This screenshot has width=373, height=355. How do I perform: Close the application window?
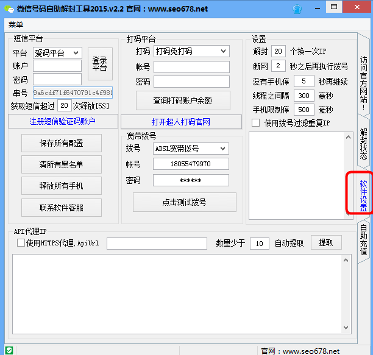(357, 7)
